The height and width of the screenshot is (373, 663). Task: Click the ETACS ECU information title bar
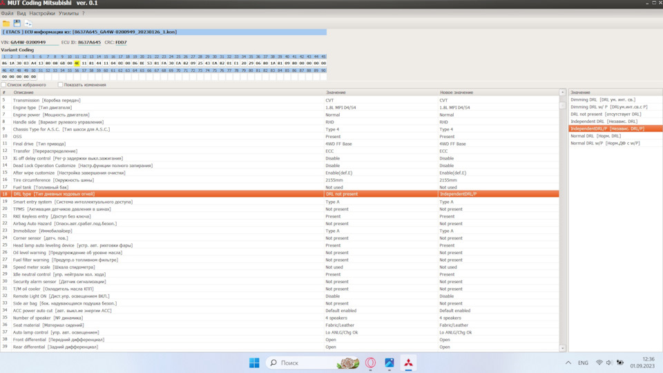164,32
